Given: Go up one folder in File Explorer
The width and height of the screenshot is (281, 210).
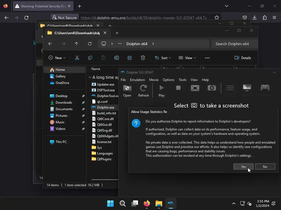Looking at the screenshot, I should (77, 44).
